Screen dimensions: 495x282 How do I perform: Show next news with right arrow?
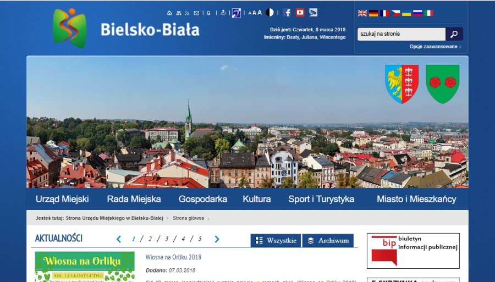(x=217, y=240)
